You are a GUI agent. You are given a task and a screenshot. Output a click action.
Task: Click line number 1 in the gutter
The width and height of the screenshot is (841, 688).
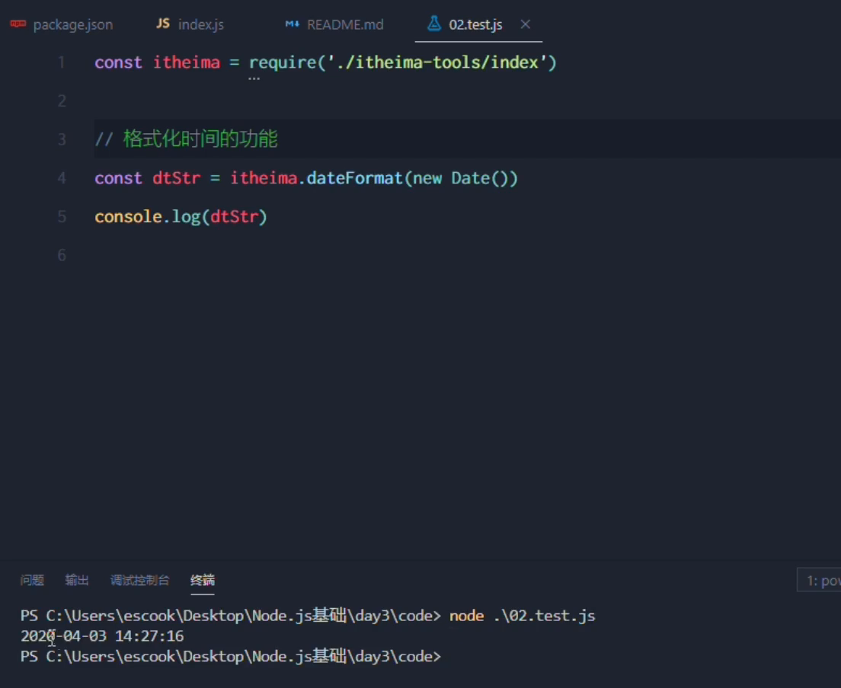tap(62, 62)
